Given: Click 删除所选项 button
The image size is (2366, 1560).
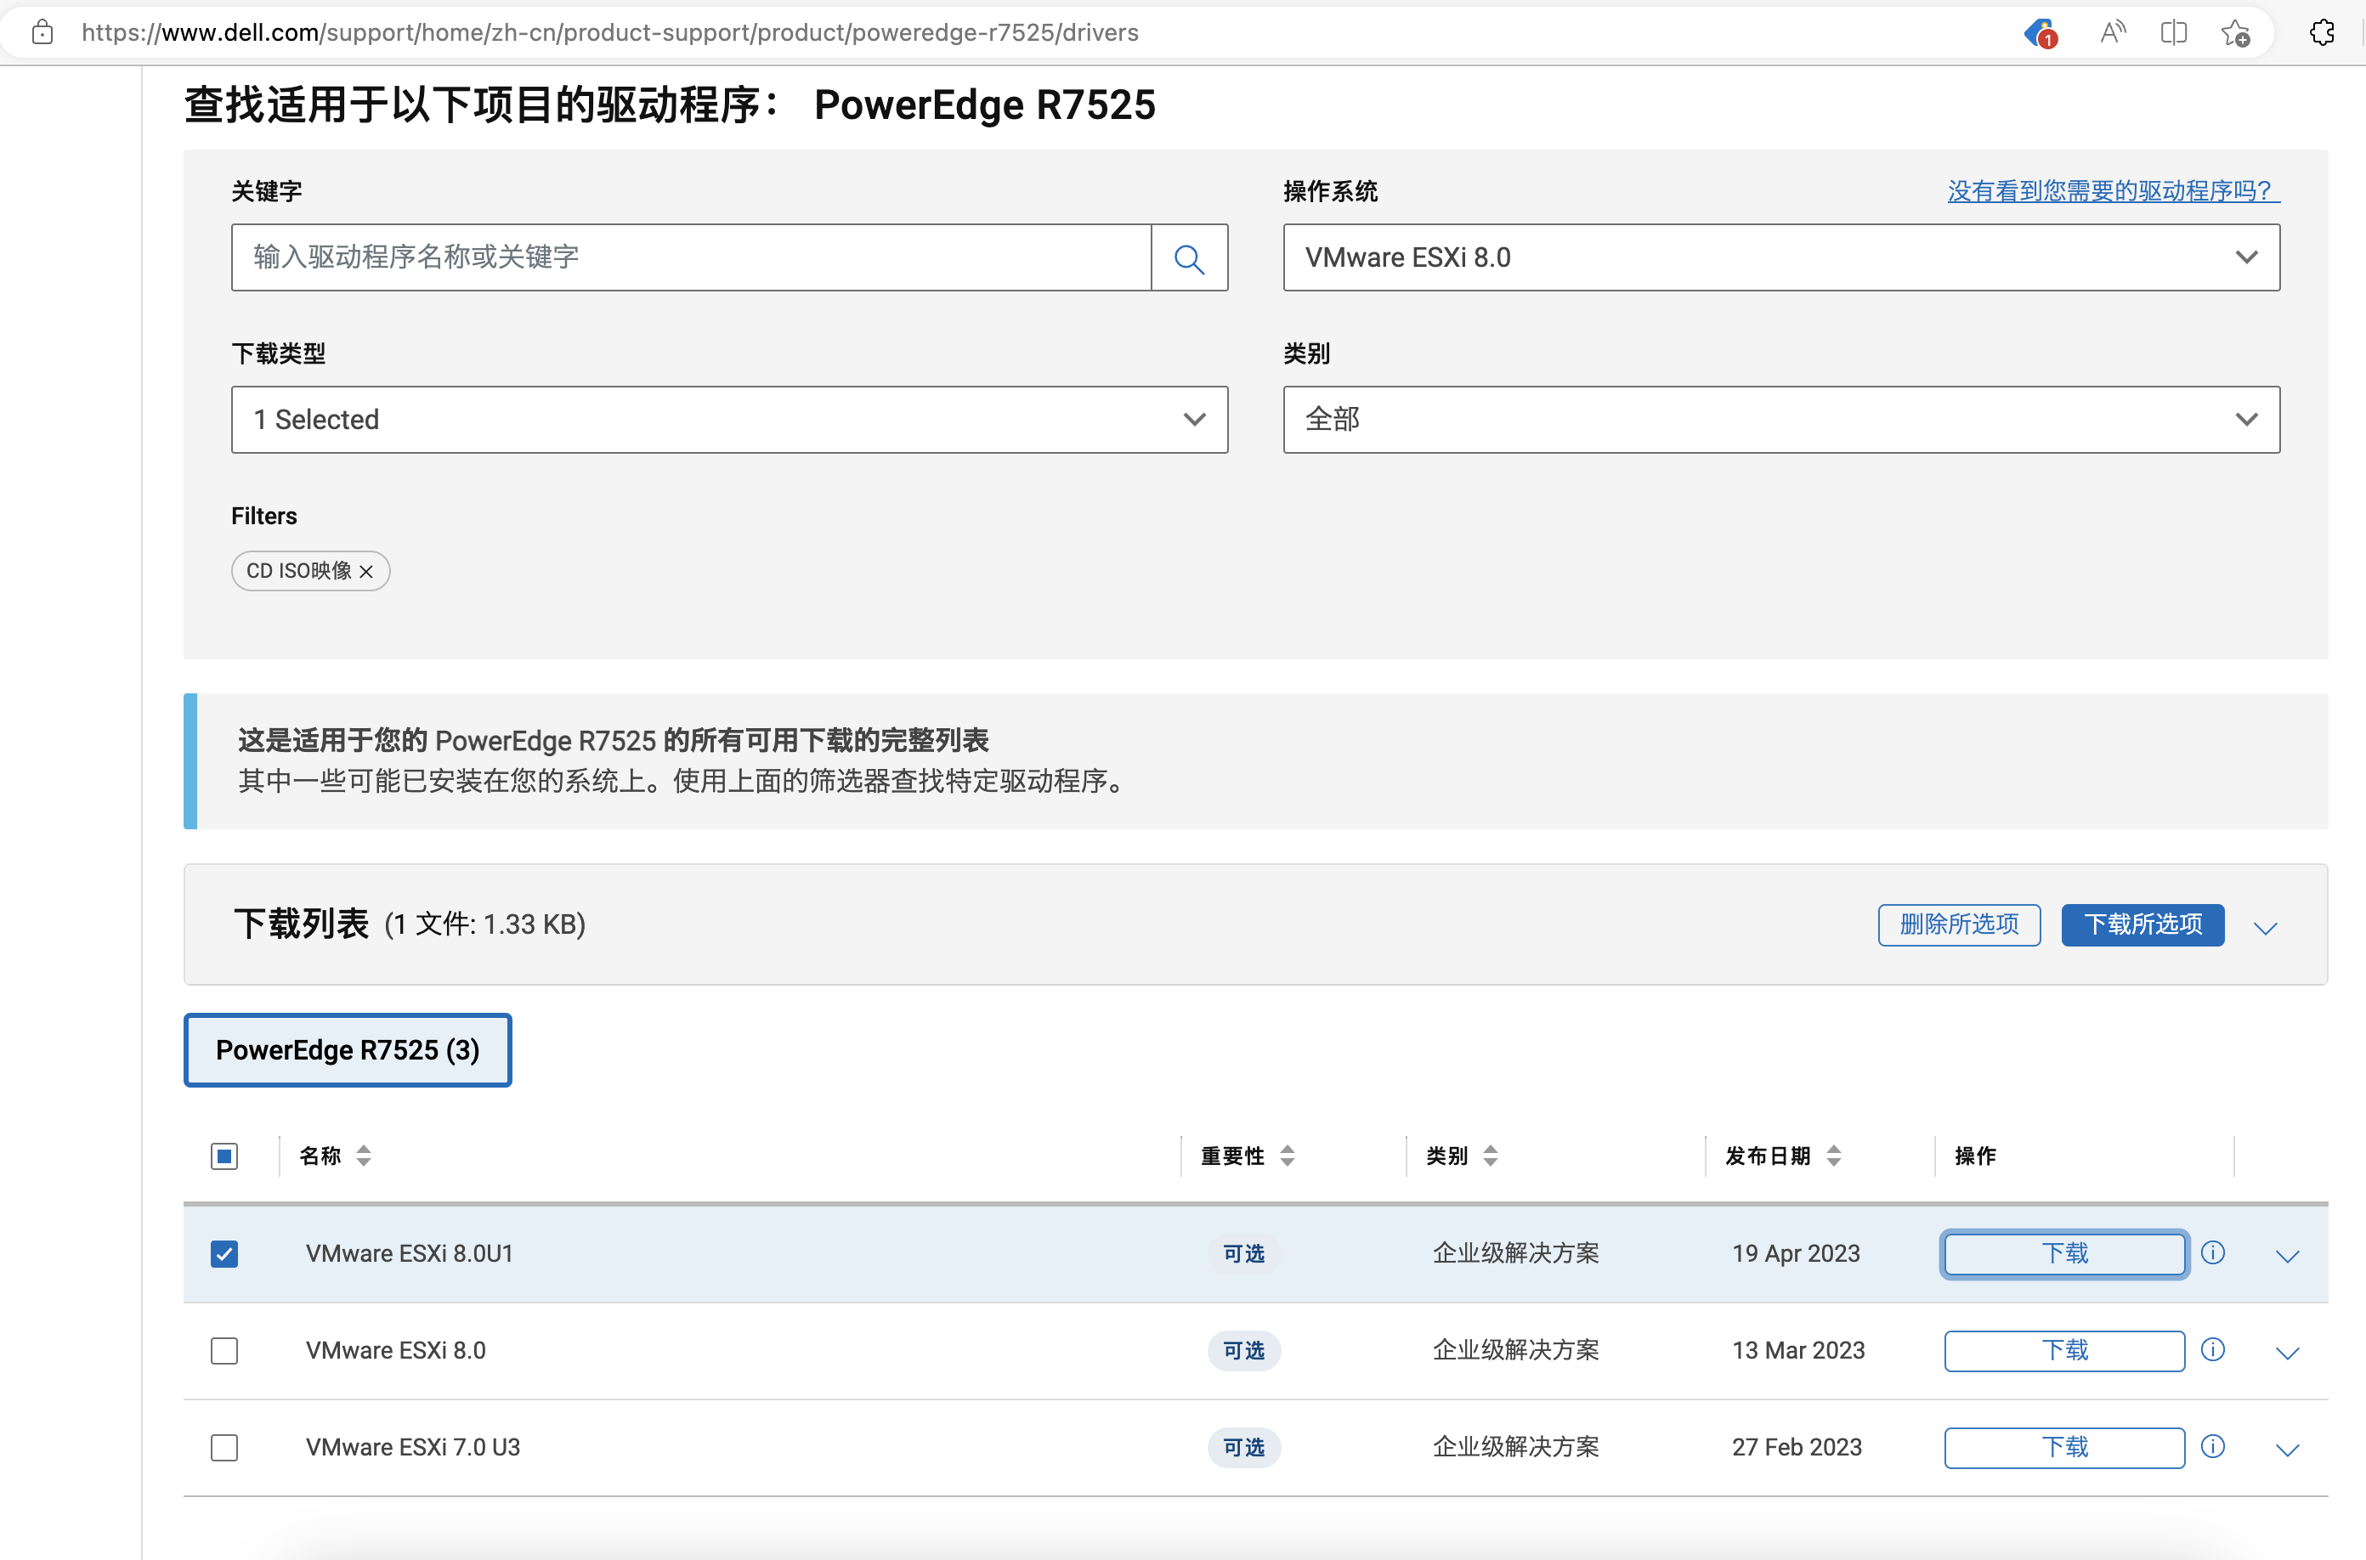Looking at the screenshot, I should coord(1959,924).
